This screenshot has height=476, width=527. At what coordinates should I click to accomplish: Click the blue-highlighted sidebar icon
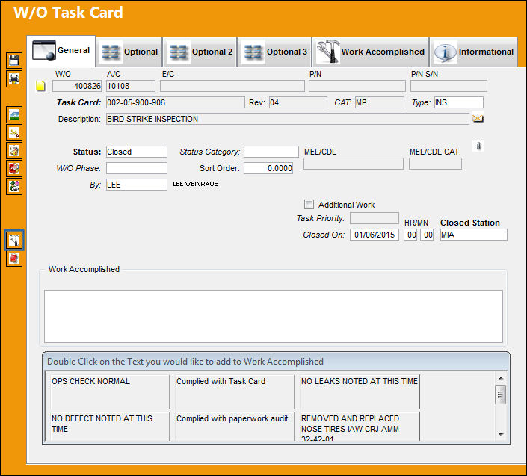point(14,240)
